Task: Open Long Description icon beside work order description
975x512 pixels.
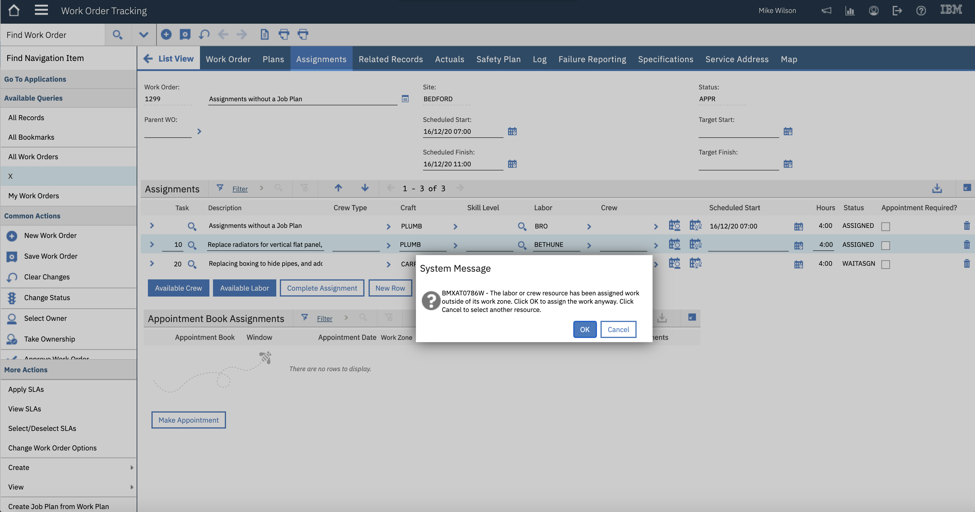Action: pyautogui.click(x=405, y=99)
